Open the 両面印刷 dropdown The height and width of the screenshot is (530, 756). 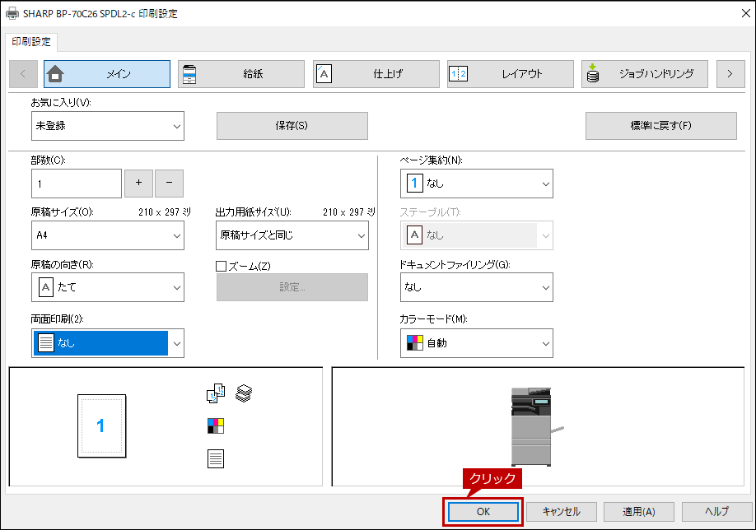(108, 343)
